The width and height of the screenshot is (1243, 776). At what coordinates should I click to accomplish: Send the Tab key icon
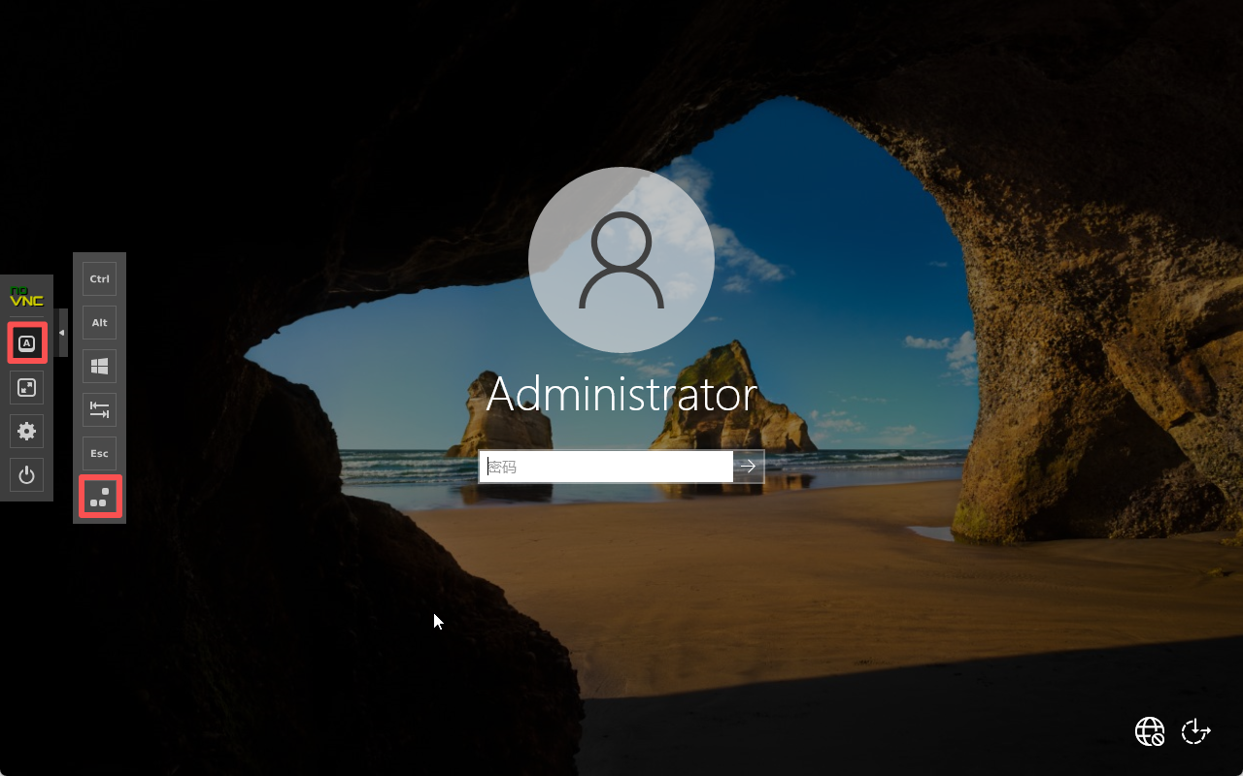[99, 410]
